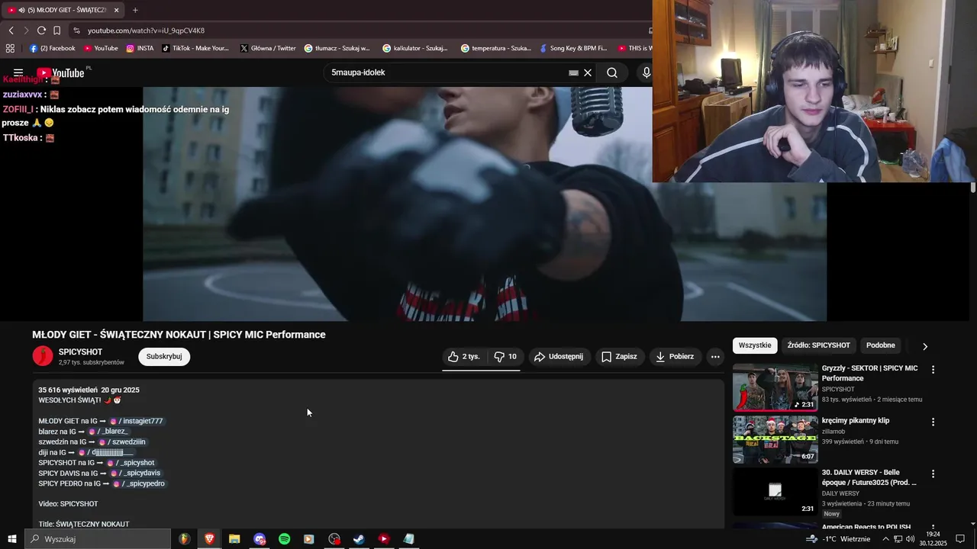Bookmark this page
977x549 pixels.
coord(56,30)
